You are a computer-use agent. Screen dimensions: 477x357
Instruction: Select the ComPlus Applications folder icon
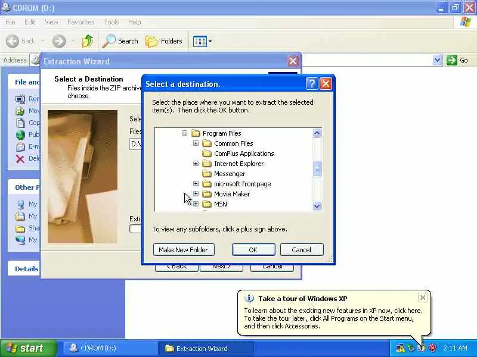(x=207, y=154)
